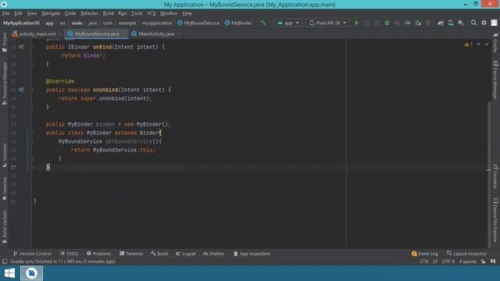
Task: Run the app with green play button
Action: (357, 23)
